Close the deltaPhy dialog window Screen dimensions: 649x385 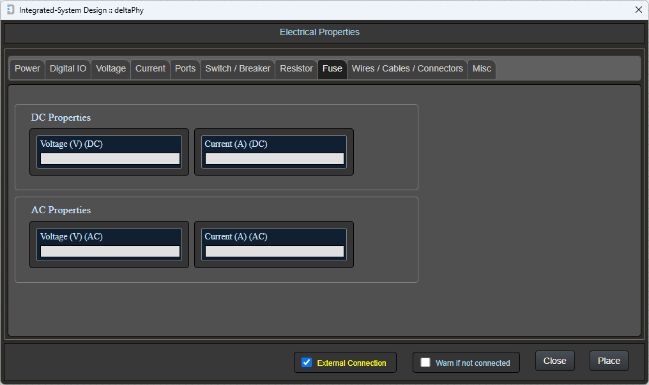pos(638,10)
